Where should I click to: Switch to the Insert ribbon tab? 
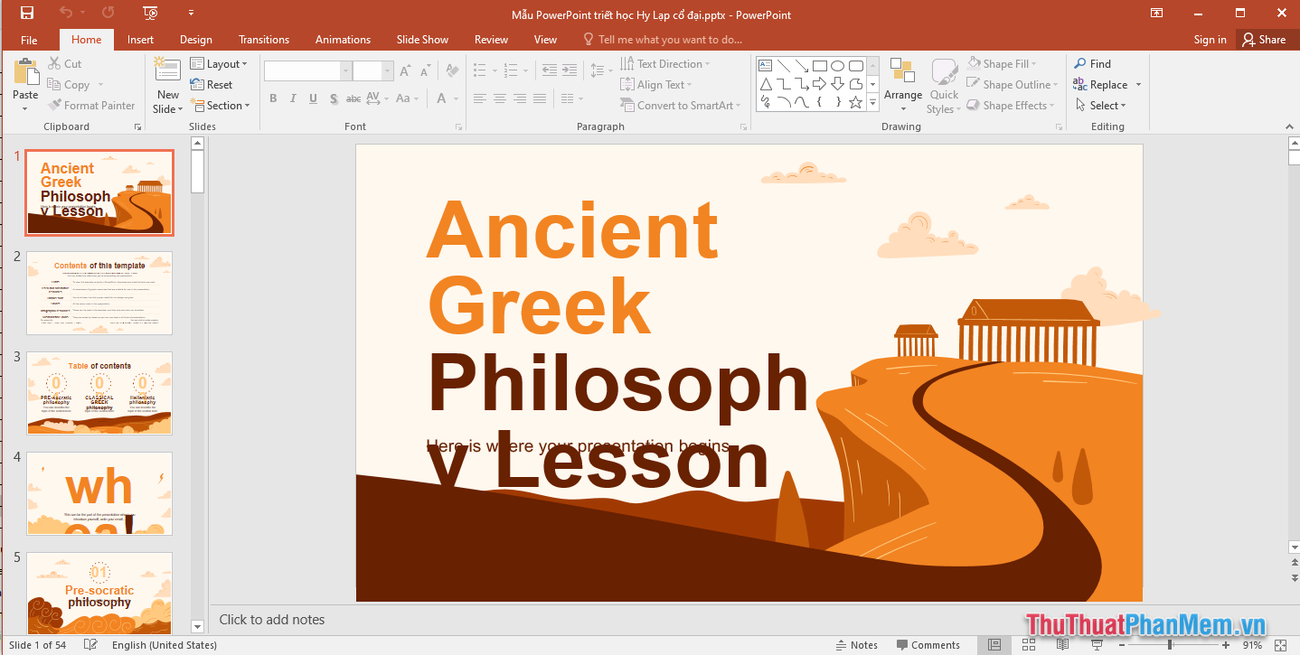click(x=140, y=39)
